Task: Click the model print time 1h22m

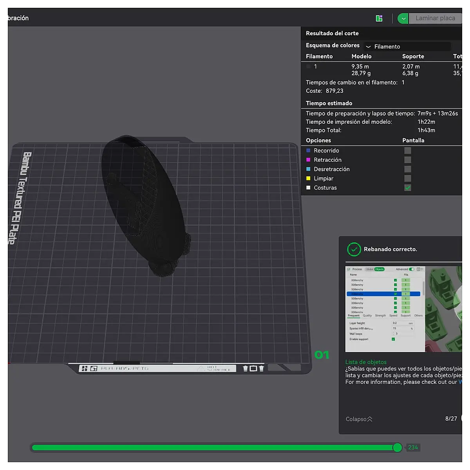Action: tap(427, 122)
